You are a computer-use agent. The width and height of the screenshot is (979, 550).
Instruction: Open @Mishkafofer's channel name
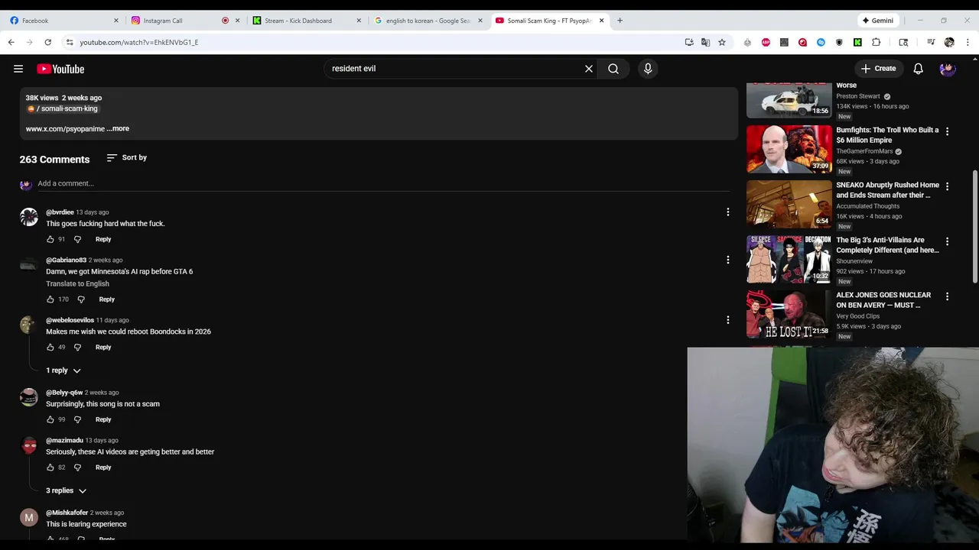point(67,513)
